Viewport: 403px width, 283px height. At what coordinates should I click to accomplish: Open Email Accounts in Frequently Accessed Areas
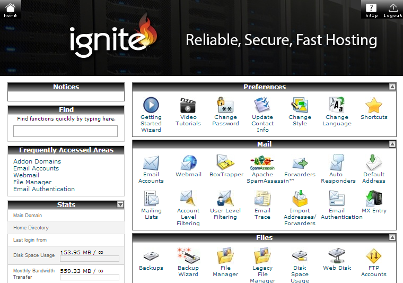click(x=36, y=168)
